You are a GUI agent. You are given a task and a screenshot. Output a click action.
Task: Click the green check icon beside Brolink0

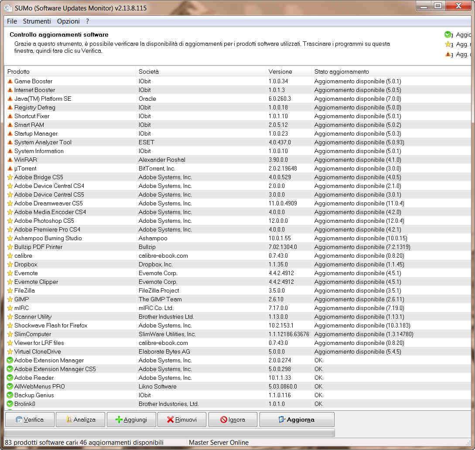pyautogui.click(x=10, y=404)
